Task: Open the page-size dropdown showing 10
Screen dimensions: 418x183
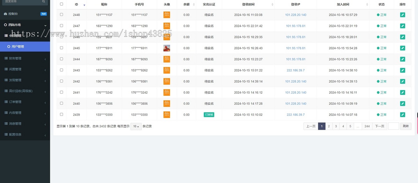Action: 136,126
